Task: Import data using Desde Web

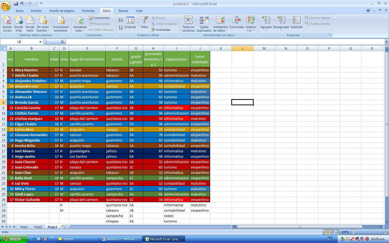Action: click(x=19, y=24)
